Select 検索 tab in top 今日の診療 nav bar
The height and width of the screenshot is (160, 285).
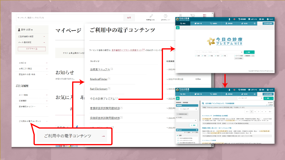183,23
